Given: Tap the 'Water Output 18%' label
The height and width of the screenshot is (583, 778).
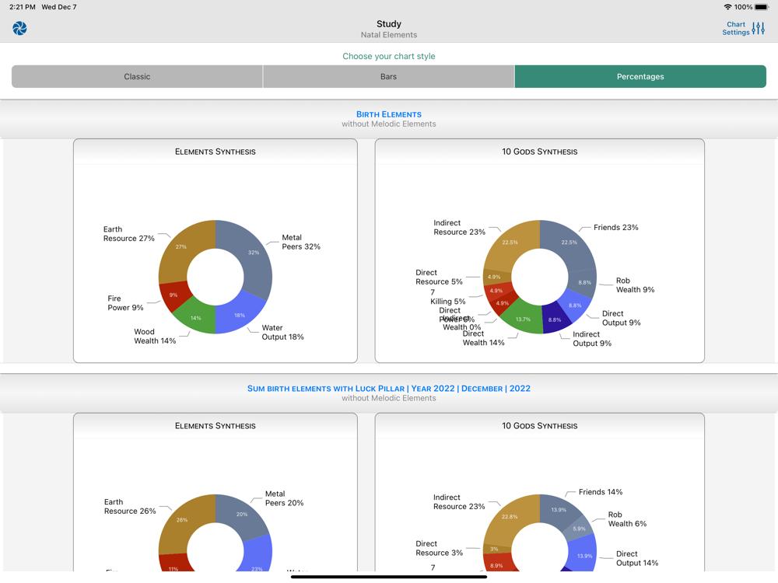Looking at the screenshot, I should click(283, 332).
